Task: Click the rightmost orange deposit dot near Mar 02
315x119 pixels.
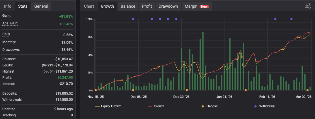Action: click(x=307, y=90)
